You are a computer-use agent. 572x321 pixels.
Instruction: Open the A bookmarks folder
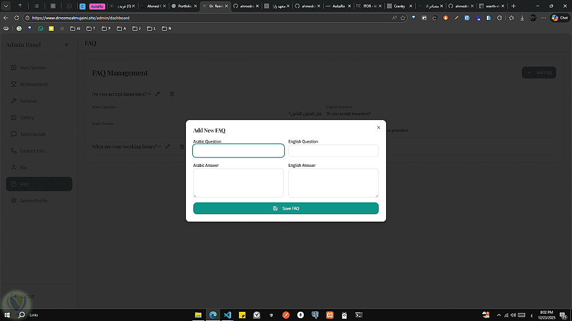coord(121,29)
